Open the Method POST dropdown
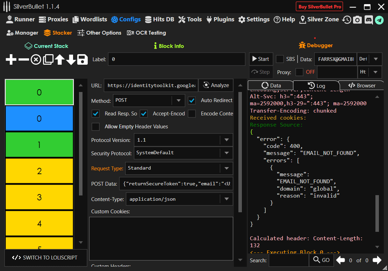388x271 pixels. 178,100
